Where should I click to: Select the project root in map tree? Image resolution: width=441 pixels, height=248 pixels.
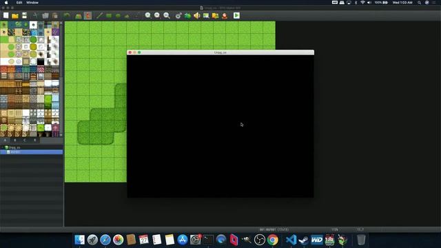click(x=14, y=147)
